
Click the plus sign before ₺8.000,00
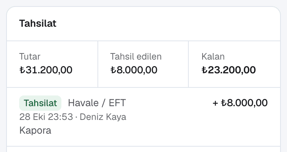click(x=215, y=103)
